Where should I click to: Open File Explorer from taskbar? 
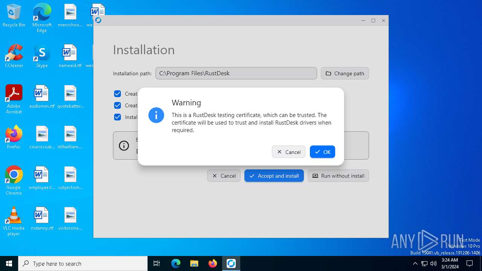[194, 263]
